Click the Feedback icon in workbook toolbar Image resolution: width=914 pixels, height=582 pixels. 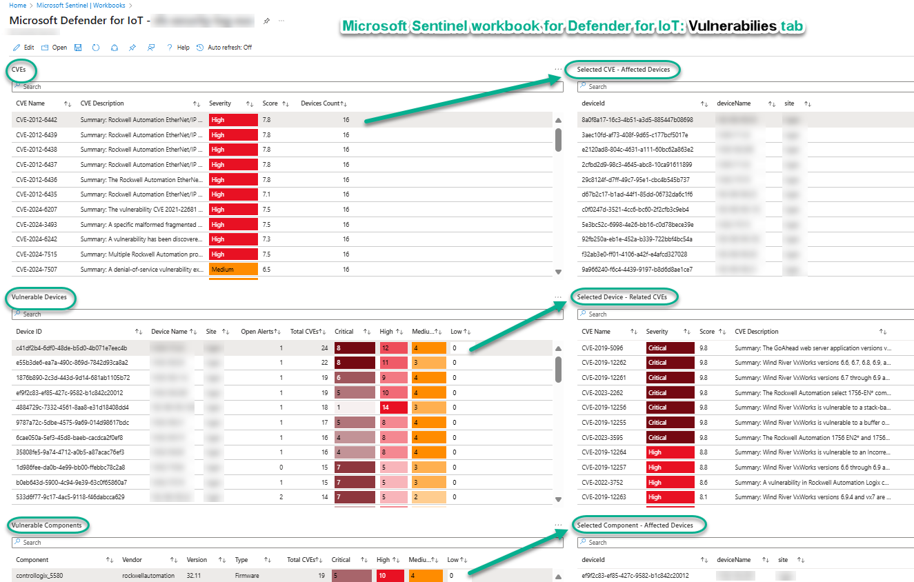(151, 48)
